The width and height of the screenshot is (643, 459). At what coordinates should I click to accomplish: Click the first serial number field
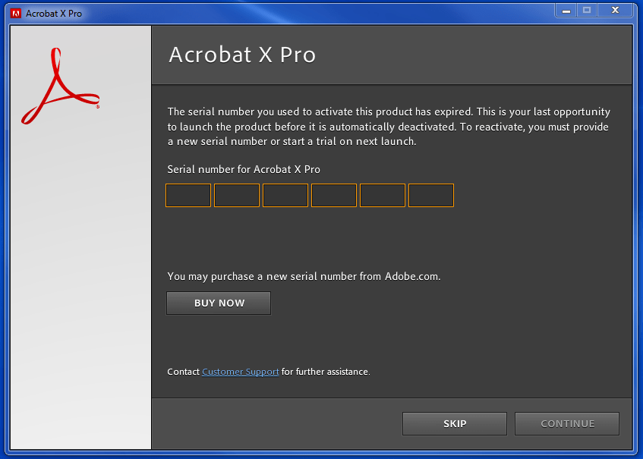click(188, 195)
